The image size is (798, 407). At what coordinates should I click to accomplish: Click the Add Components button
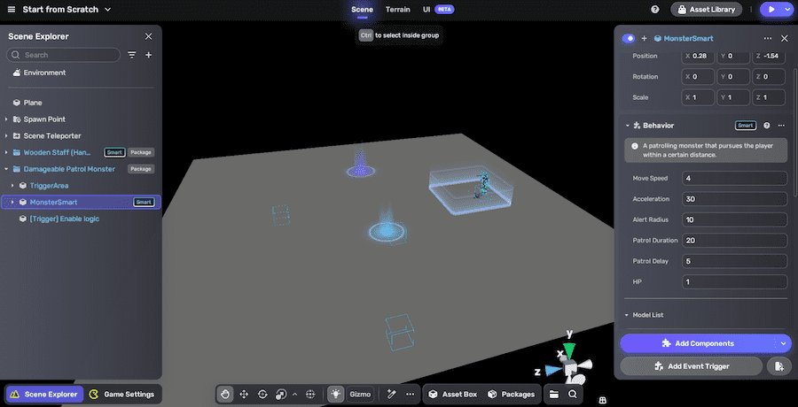click(x=698, y=342)
